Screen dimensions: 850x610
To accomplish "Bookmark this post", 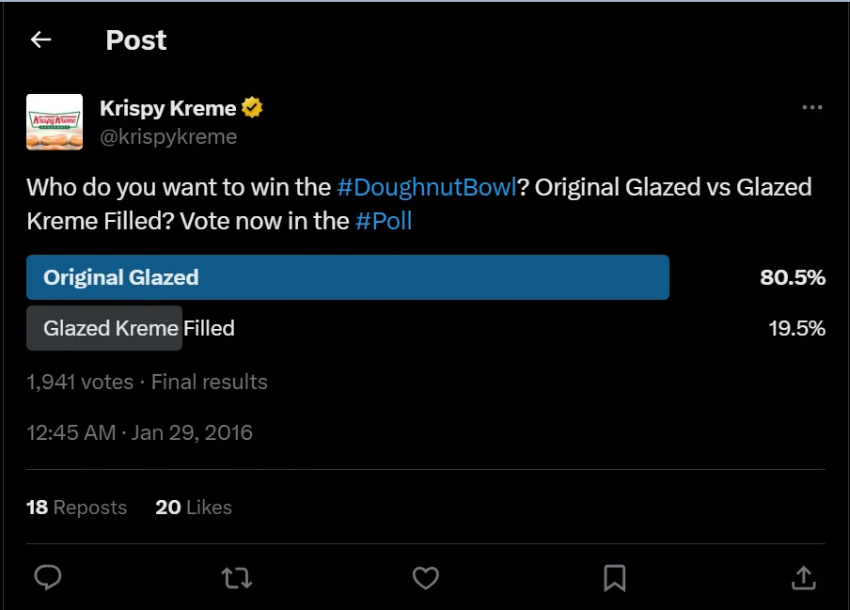I will pos(615,578).
